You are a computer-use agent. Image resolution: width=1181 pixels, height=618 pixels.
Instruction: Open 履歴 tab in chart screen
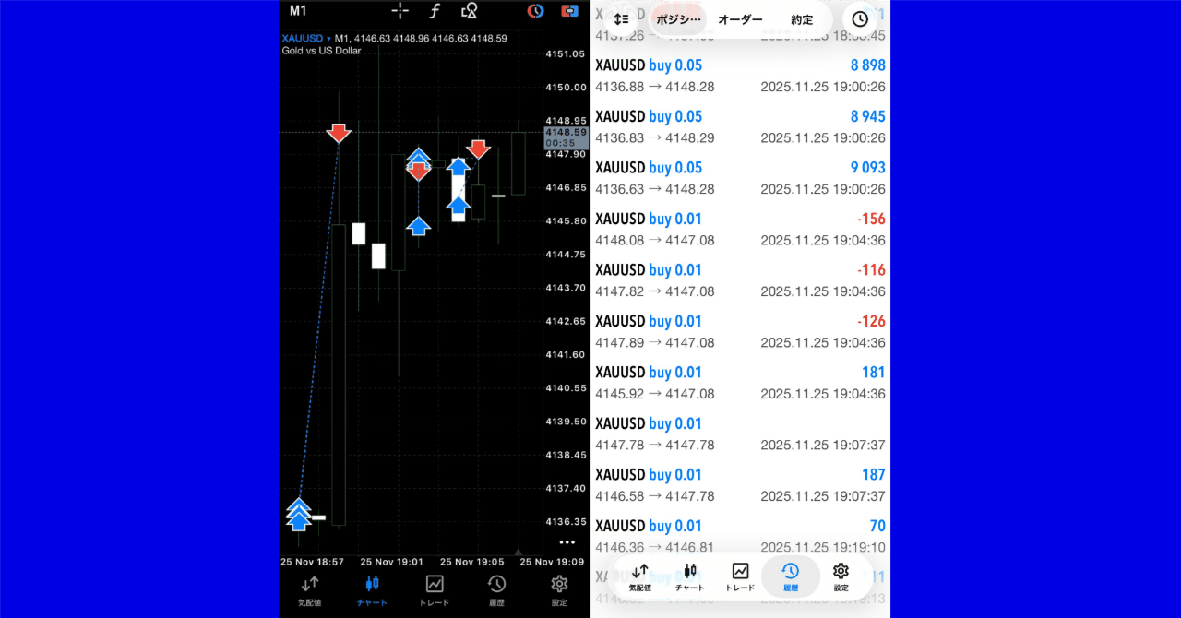pyautogui.click(x=496, y=591)
